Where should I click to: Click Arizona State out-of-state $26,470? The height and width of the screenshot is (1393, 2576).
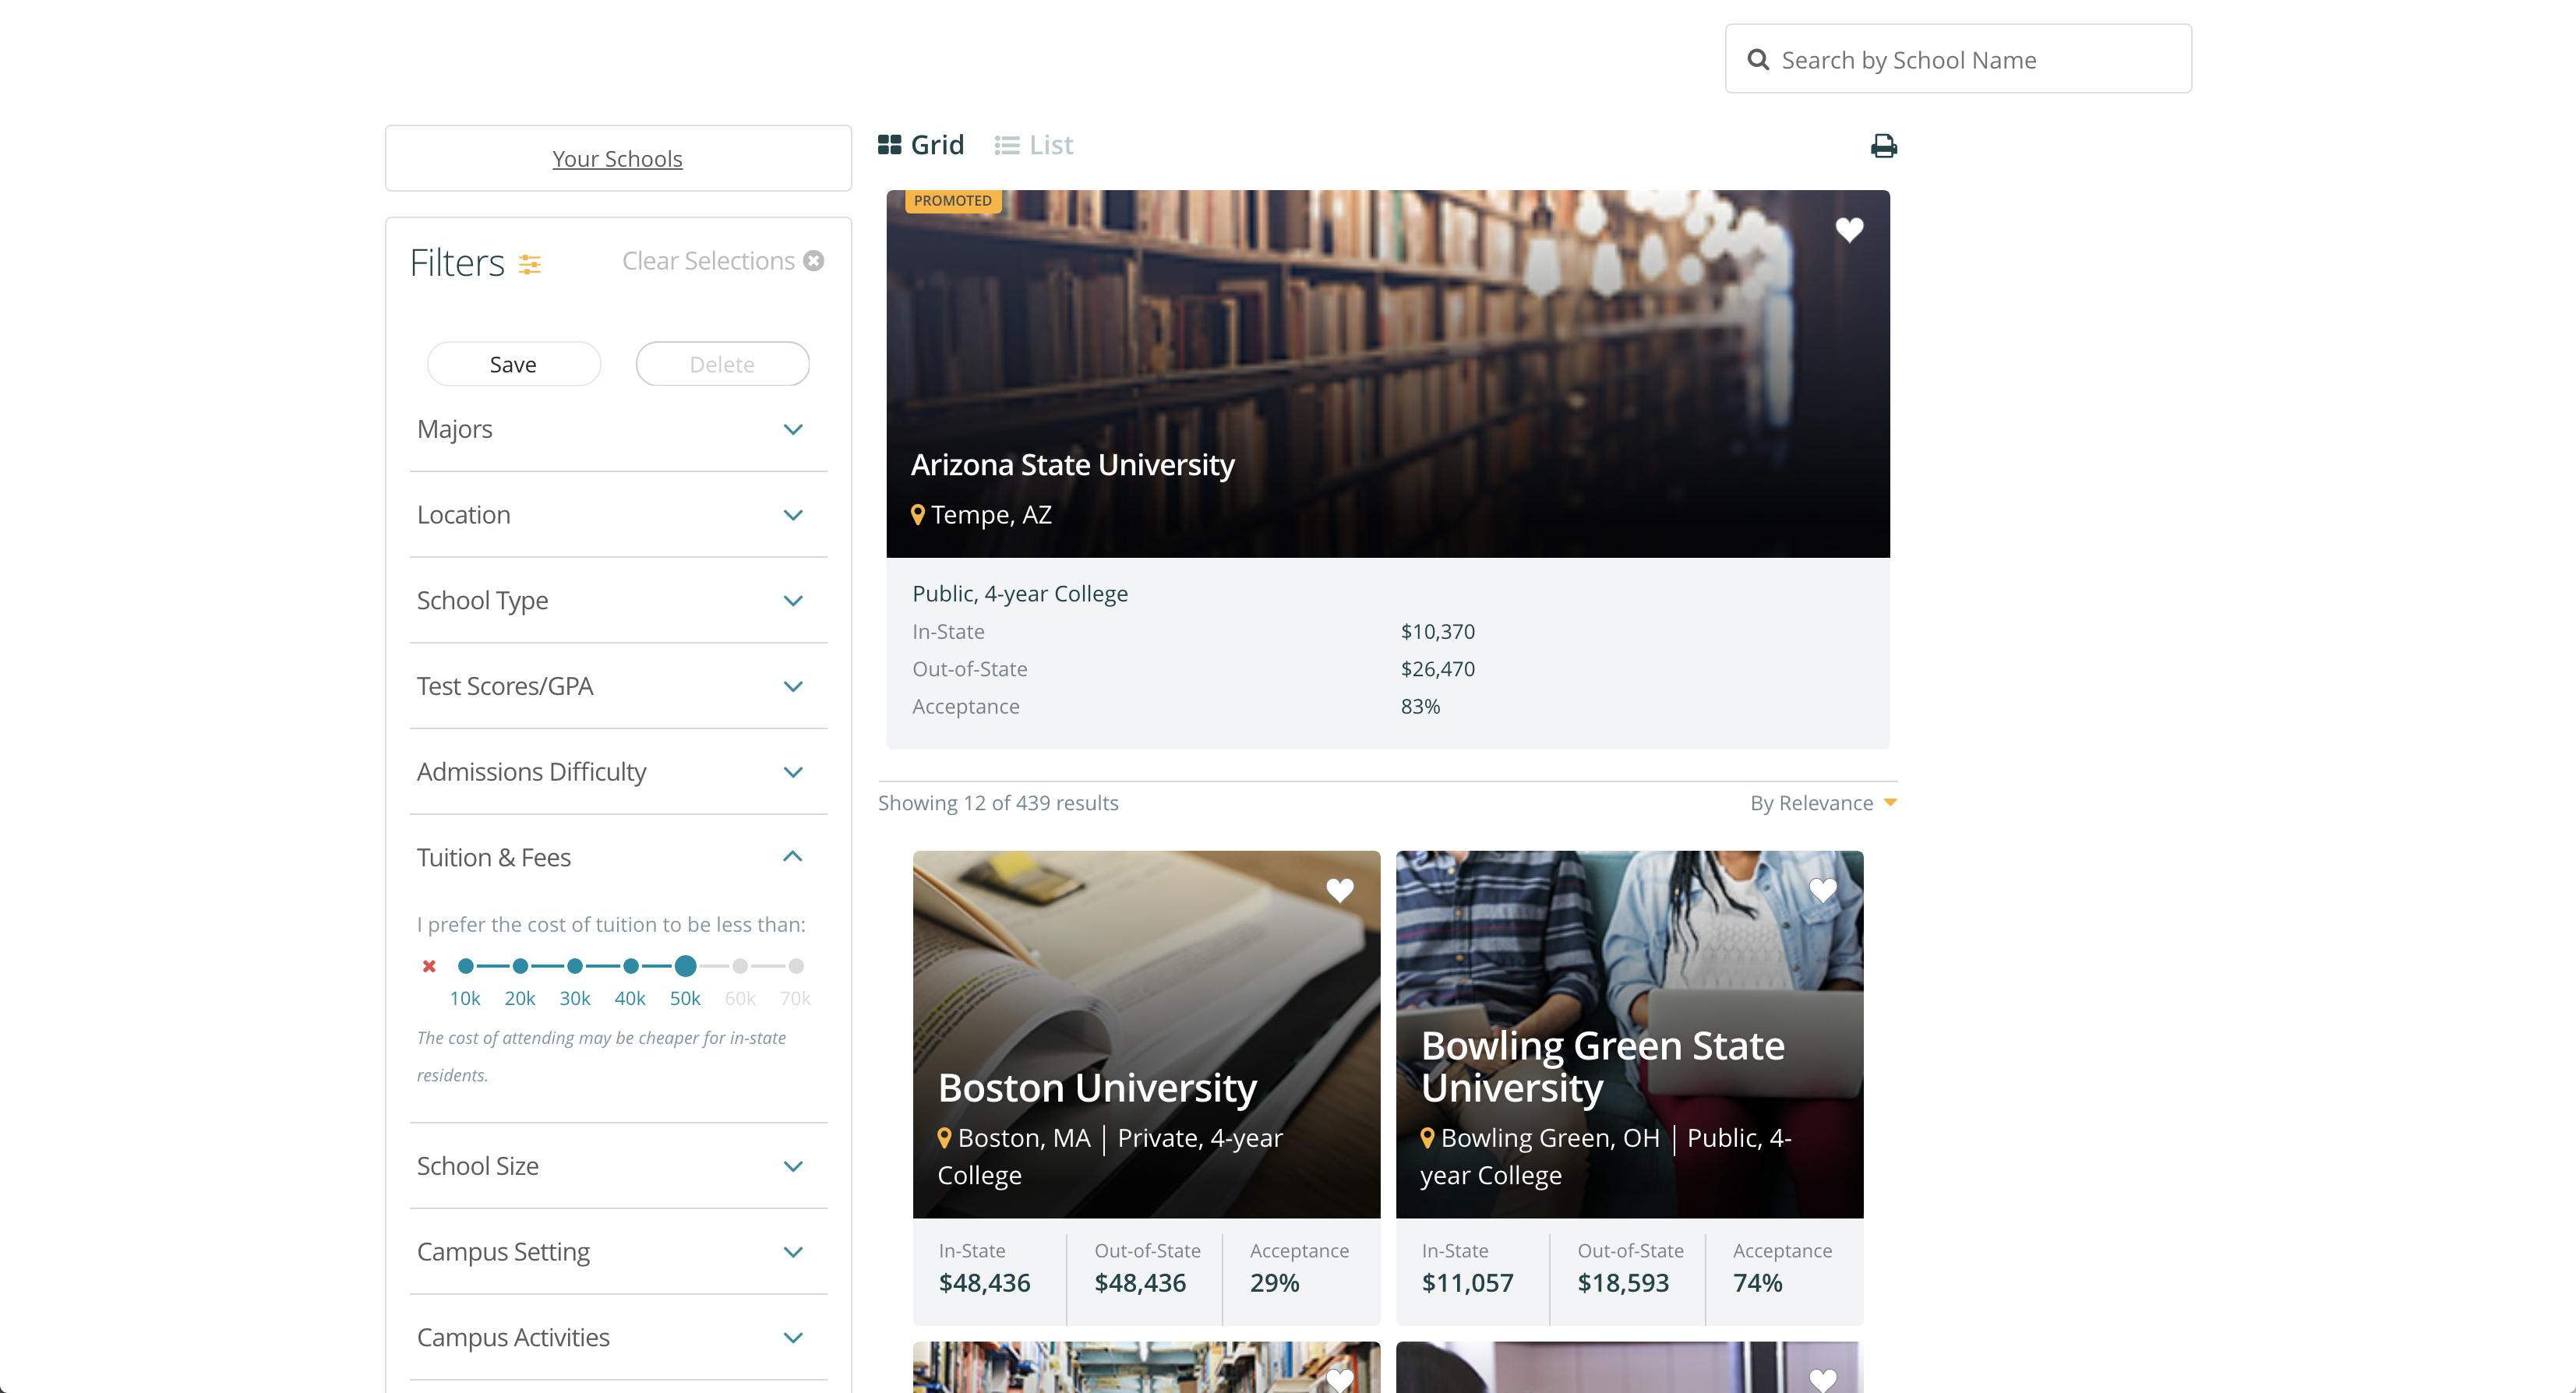tap(1437, 669)
